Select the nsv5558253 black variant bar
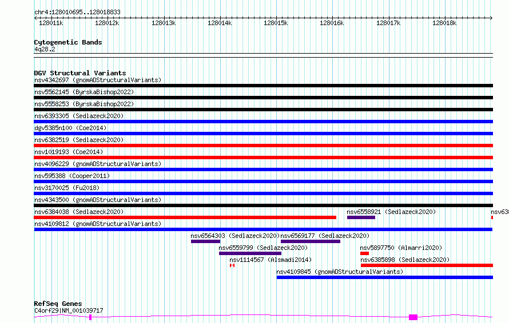 pyautogui.click(x=263, y=110)
